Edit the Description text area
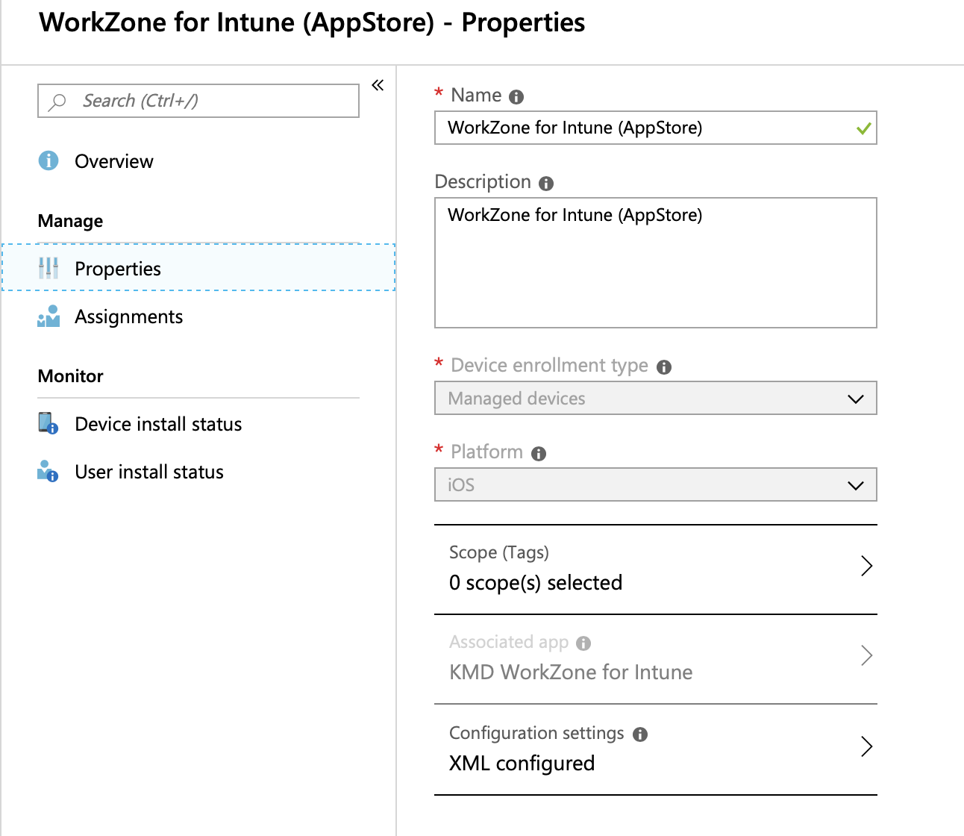 655,263
